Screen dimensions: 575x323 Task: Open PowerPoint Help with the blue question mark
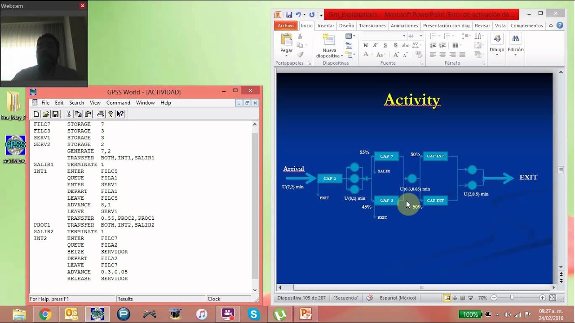(560, 26)
